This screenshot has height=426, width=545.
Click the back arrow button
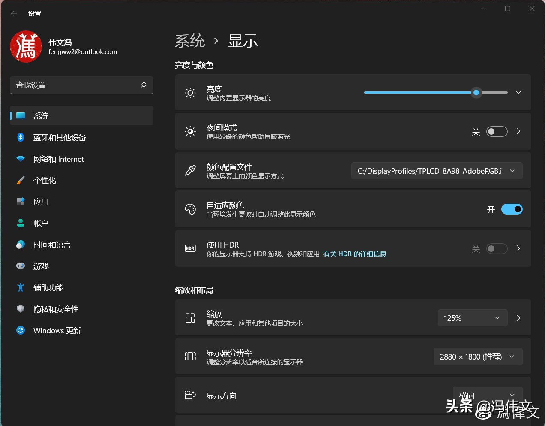(x=13, y=13)
